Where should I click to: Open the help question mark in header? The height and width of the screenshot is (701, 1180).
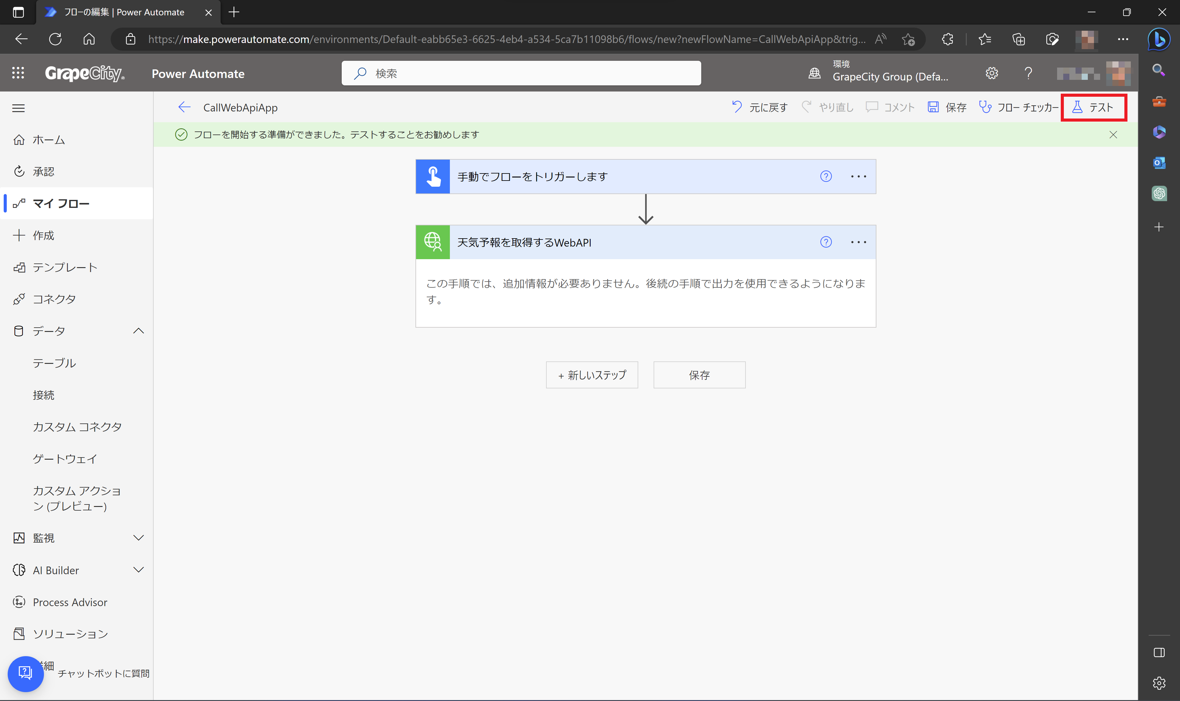[x=1028, y=73]
